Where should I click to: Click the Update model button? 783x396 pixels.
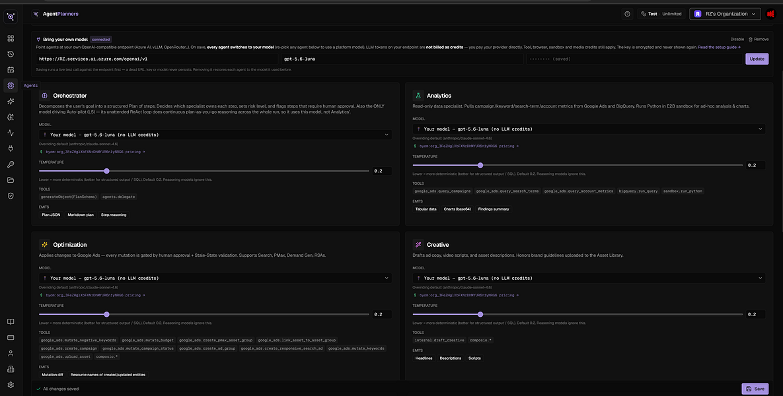tap(757, 59)
